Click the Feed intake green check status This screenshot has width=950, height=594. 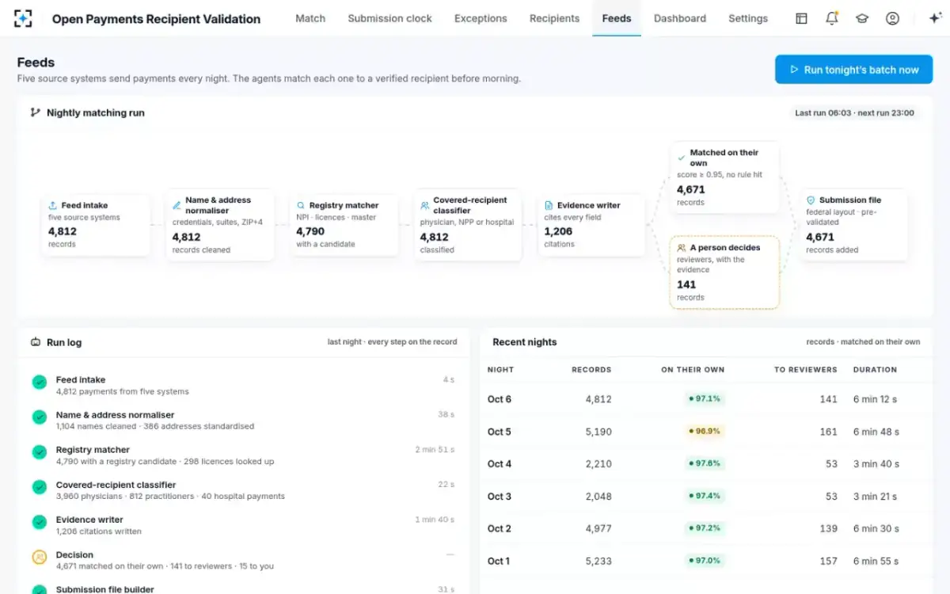coord(40,383)
